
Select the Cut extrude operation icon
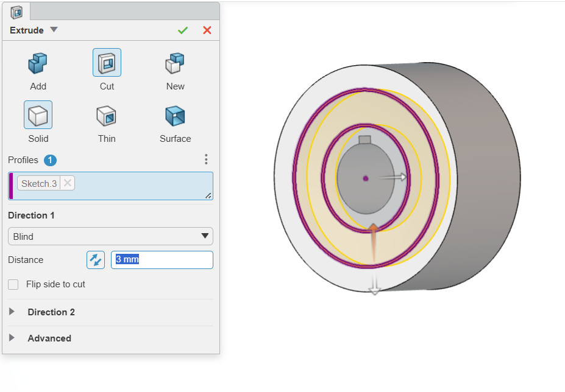107,63
